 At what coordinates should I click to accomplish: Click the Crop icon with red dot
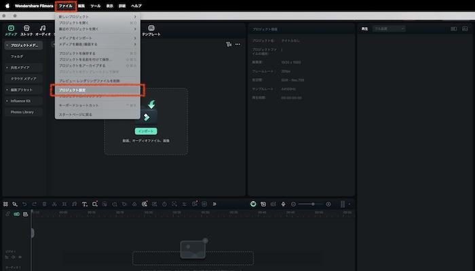tap(95, 204)
